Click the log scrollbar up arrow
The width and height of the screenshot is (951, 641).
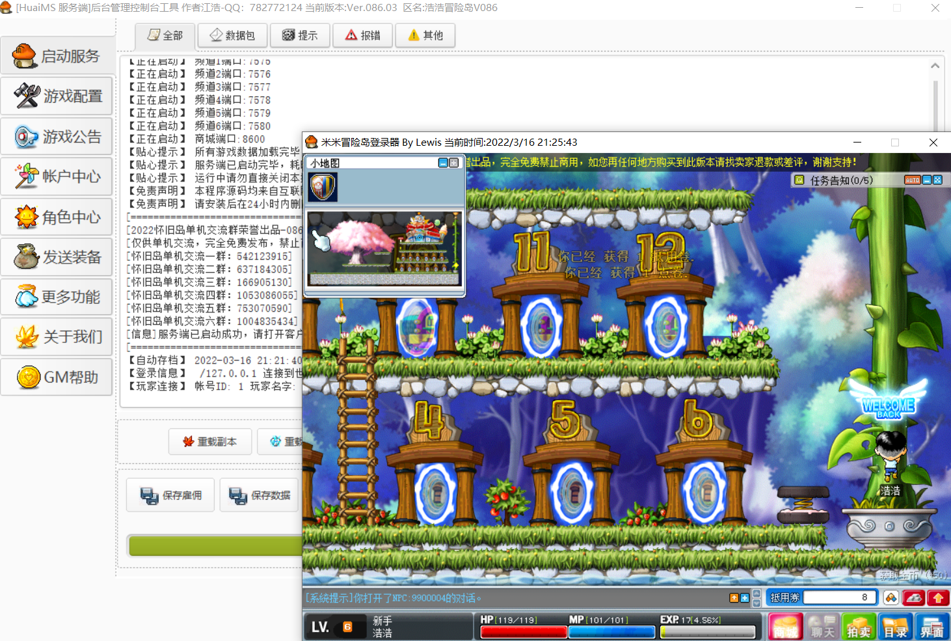[x=935, y=66]
